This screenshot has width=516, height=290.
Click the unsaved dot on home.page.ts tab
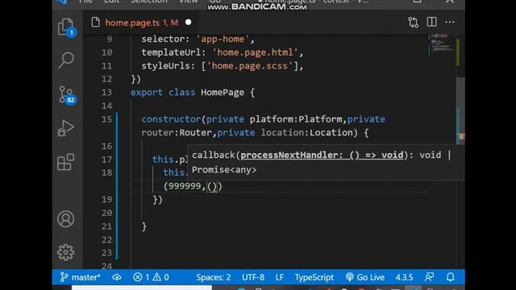coord(188,22)
